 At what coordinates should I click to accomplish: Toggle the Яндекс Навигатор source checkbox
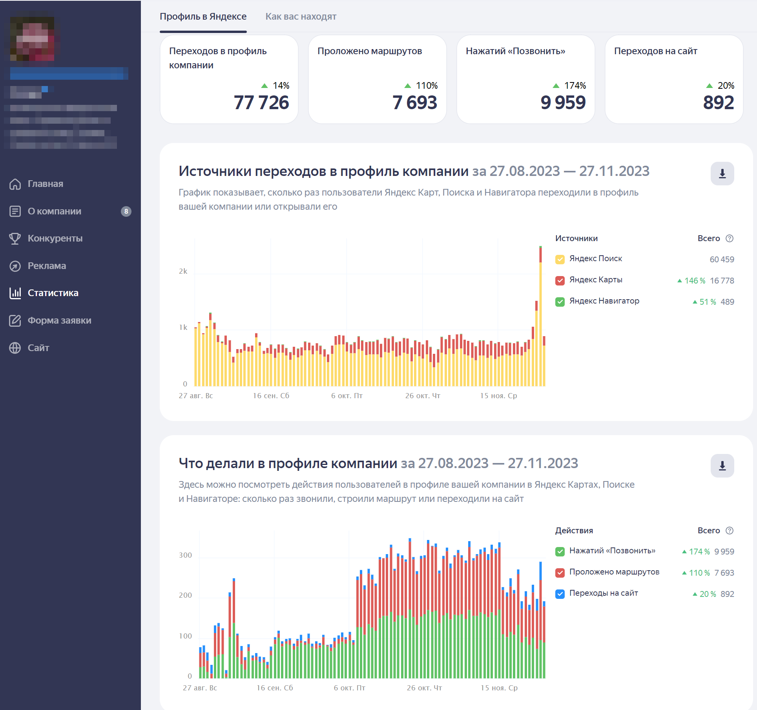560,302
